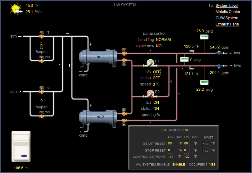Click the P1 pump icon
Image resolution: width=252 pixels, height=173 pixels.
(149, 63)
